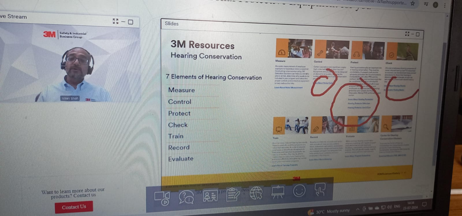Click the Viren Shah name tag
Image resolution: width=462 pixels, height=216 pixels.
pyautogui.click(x=70, y=98)
